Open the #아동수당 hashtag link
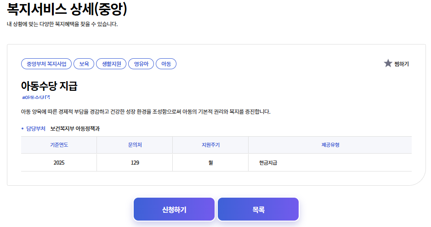Screen dimensions: 431x227 (34, 98)
